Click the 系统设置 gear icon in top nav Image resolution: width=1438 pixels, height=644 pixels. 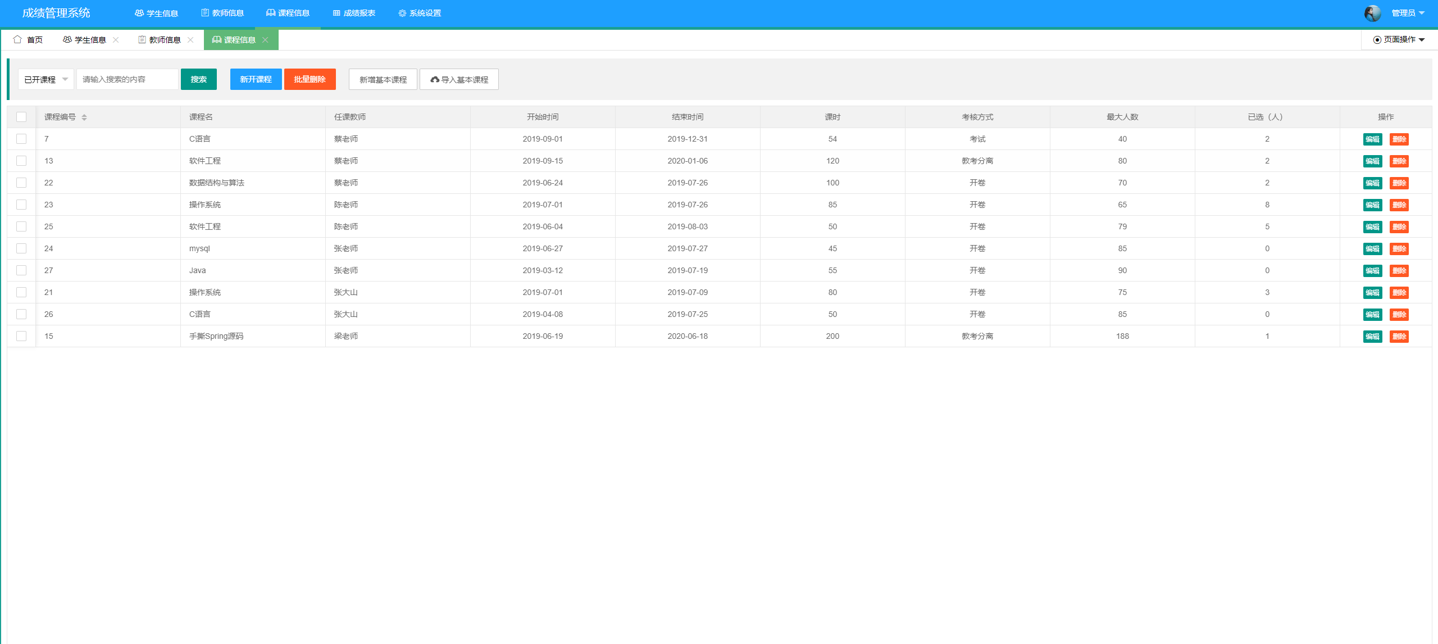pyautogui.click(x=402, y=13)
